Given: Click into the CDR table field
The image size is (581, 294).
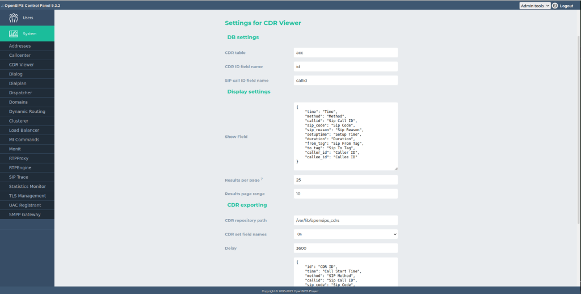Looking at the screenshot, I should 346,52.
